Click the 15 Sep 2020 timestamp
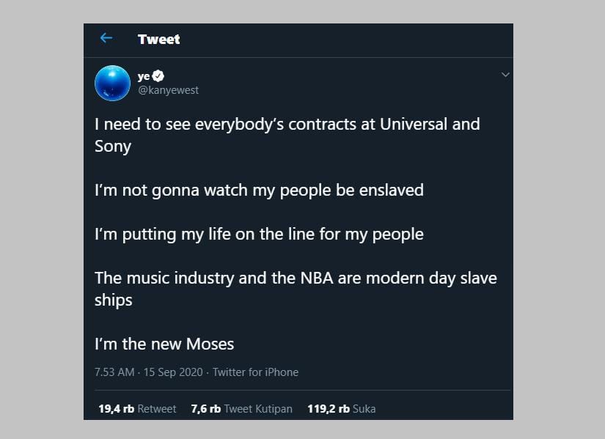Screen dimensions: 605x439 (x=174, y=372)
